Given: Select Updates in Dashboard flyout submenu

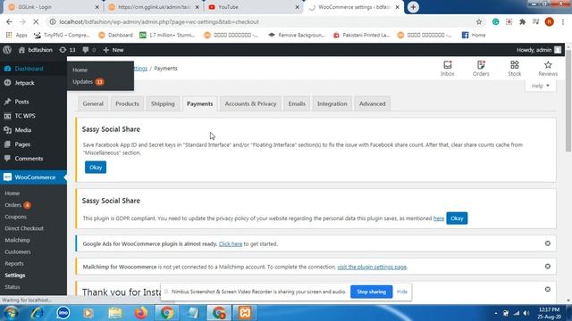Looking at the screenshot, I should [88, 82].
